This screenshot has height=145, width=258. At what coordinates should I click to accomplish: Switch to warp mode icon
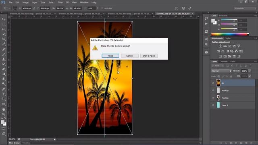176,8
